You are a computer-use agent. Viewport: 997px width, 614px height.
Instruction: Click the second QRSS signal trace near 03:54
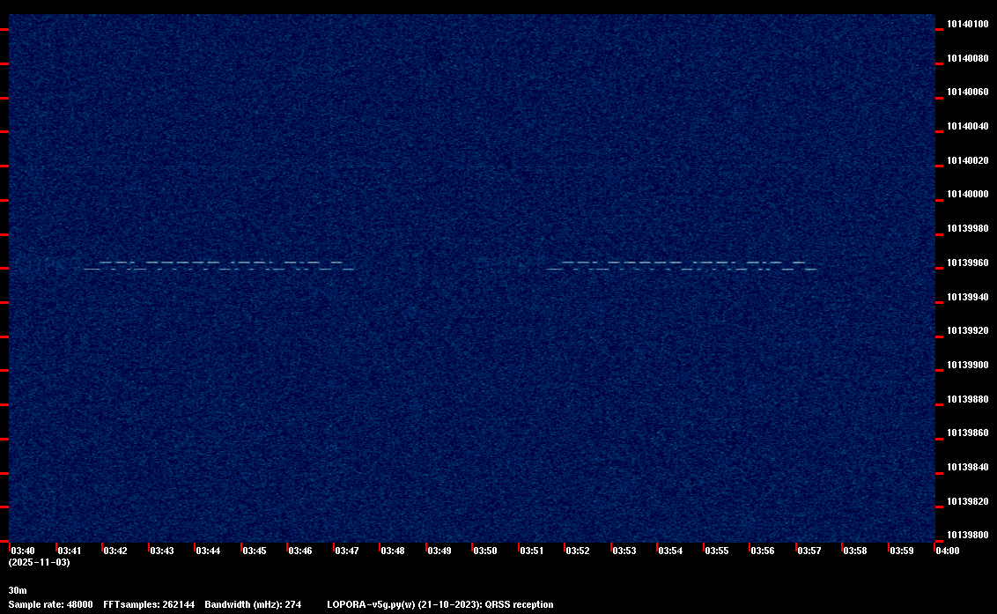(x=682, y=266)
